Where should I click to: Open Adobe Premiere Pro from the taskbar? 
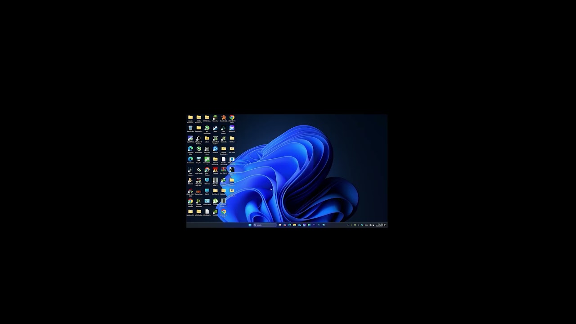[x=314, y=225]
